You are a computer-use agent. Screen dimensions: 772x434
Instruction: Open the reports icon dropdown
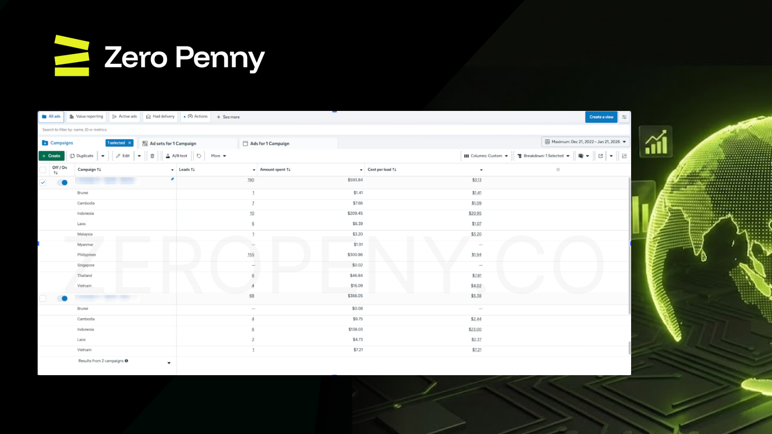584,156
